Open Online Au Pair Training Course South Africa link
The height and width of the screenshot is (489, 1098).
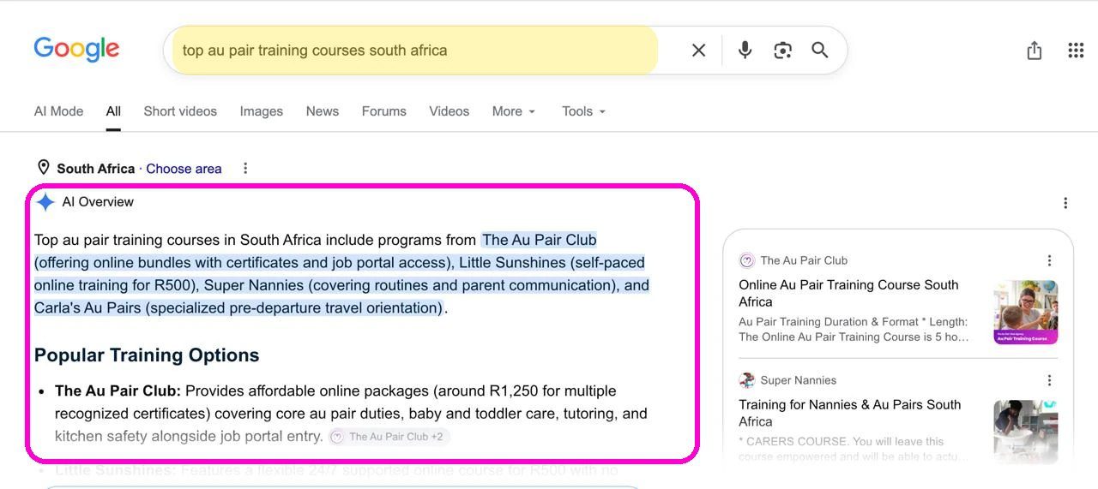[x=848, y=293]
